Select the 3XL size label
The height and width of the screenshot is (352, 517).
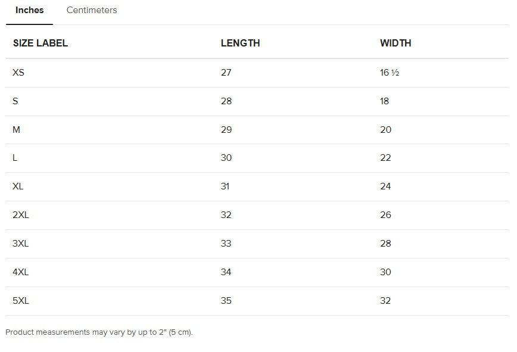(x=21, y=244)
